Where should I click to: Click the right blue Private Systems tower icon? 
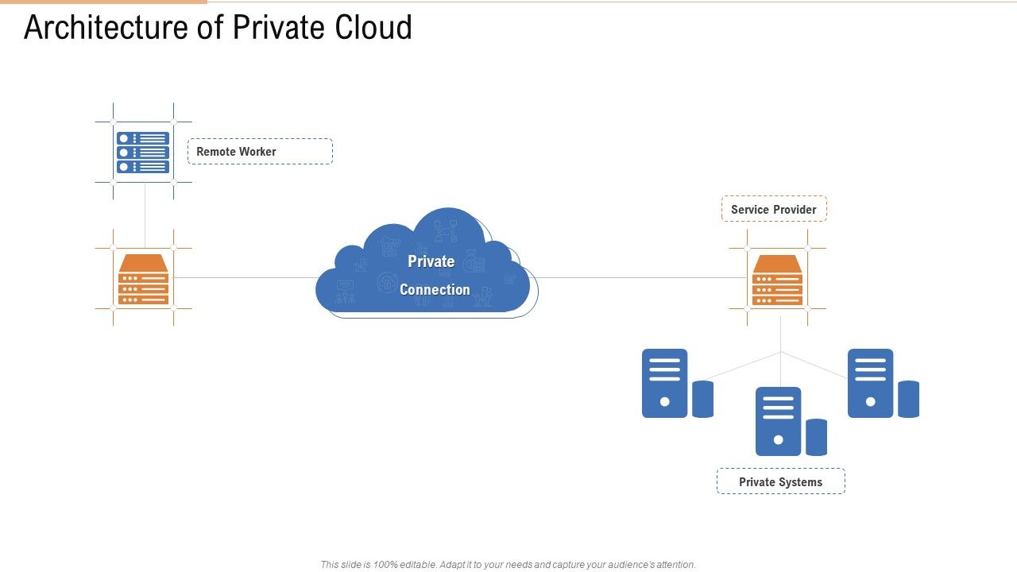[884, 383]
